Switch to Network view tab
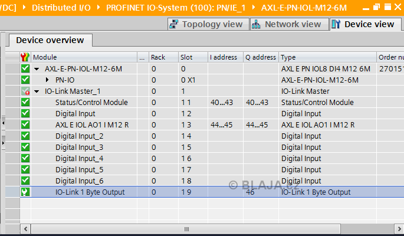Screen dimensions: 404x236 pos(290,24)
